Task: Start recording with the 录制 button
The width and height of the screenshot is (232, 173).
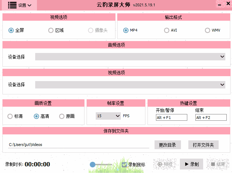Action: (x=191, y=164)
